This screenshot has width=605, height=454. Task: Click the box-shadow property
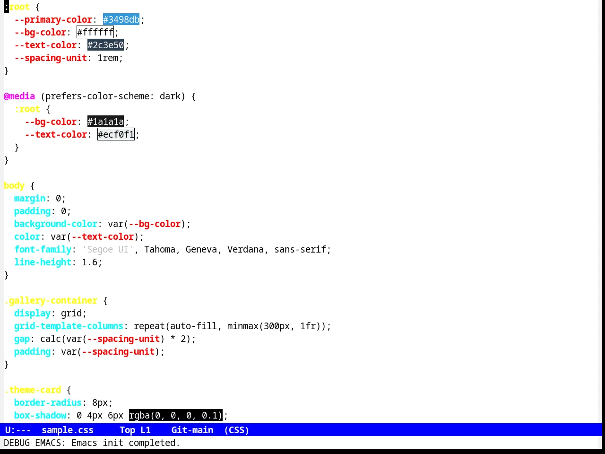click(x=40, y=415)
